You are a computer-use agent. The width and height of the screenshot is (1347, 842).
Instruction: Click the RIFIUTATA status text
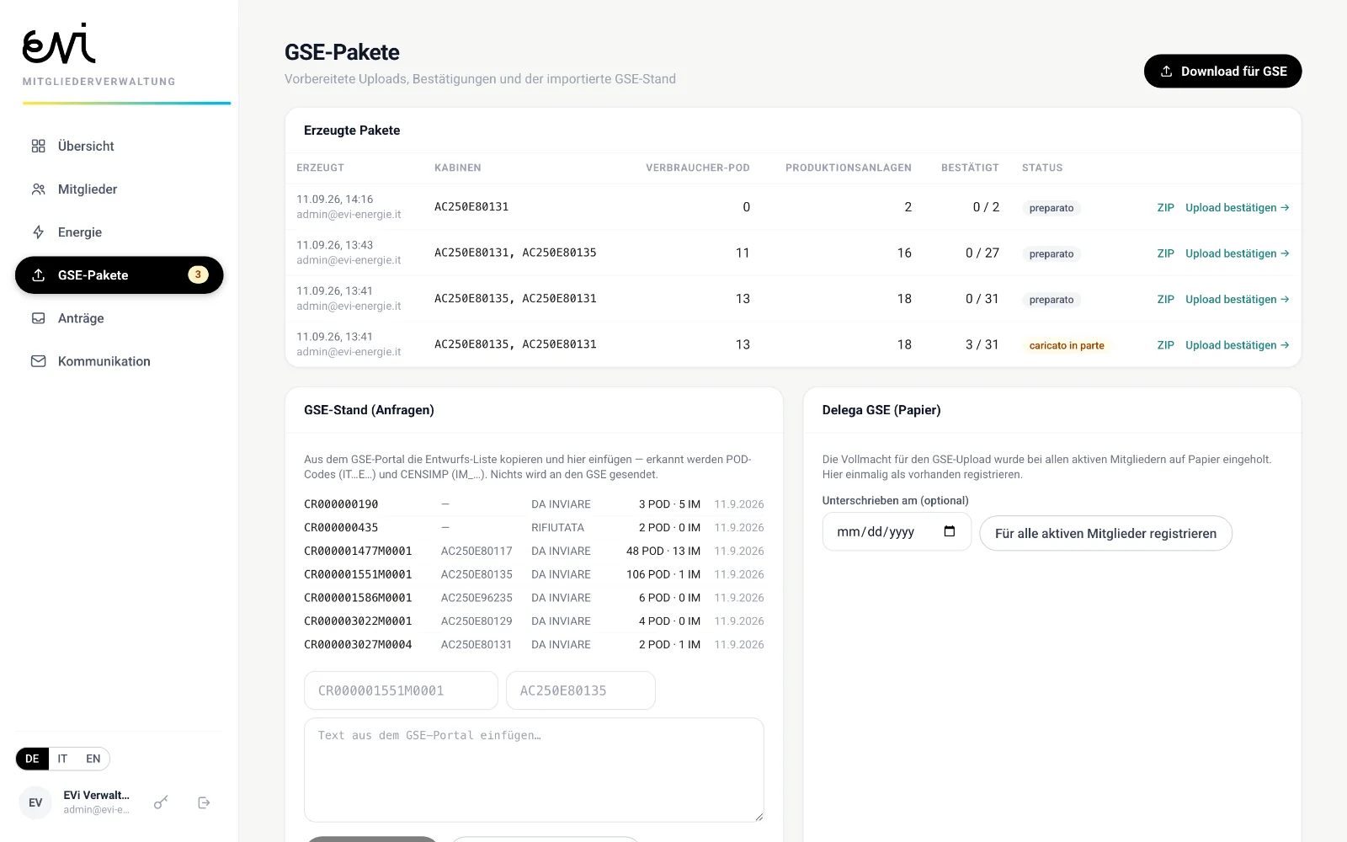click(557, 528)
